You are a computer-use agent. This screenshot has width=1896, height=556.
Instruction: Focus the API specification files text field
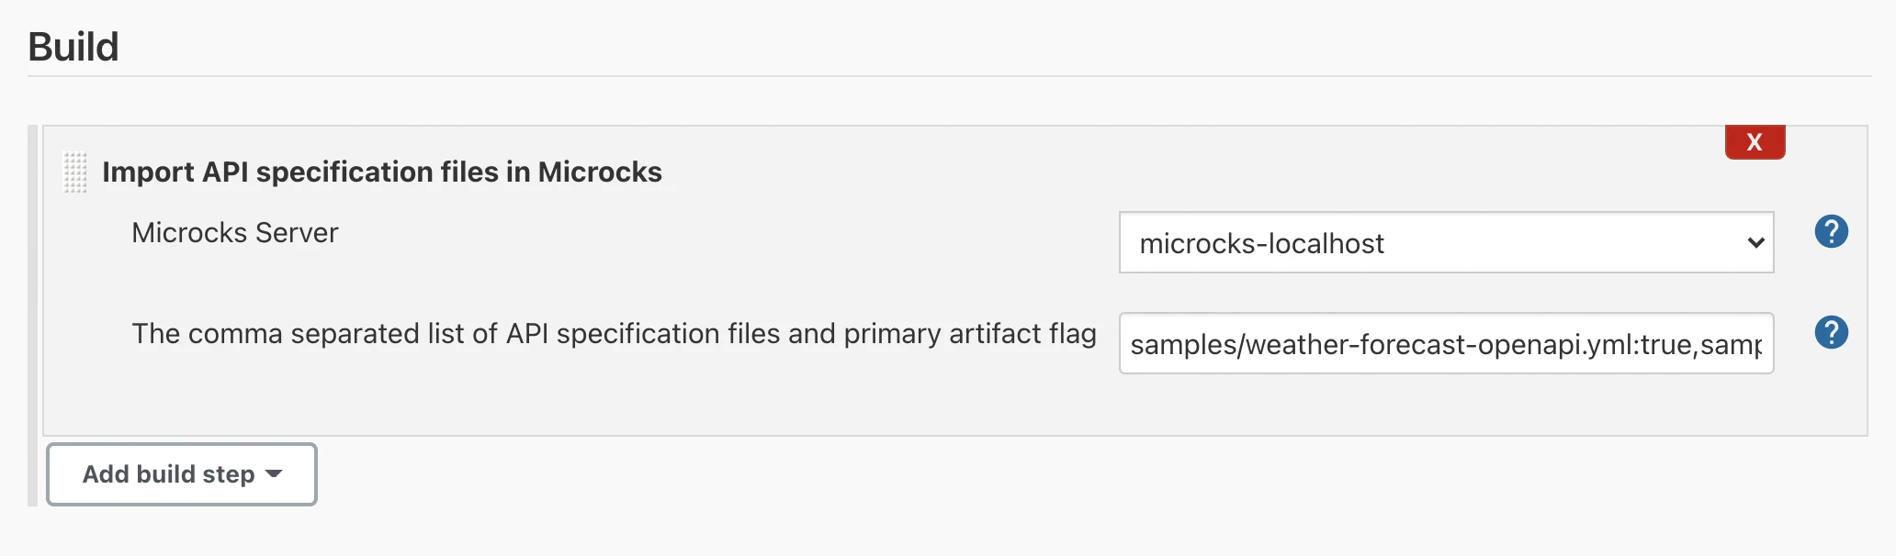point(1445,344)
